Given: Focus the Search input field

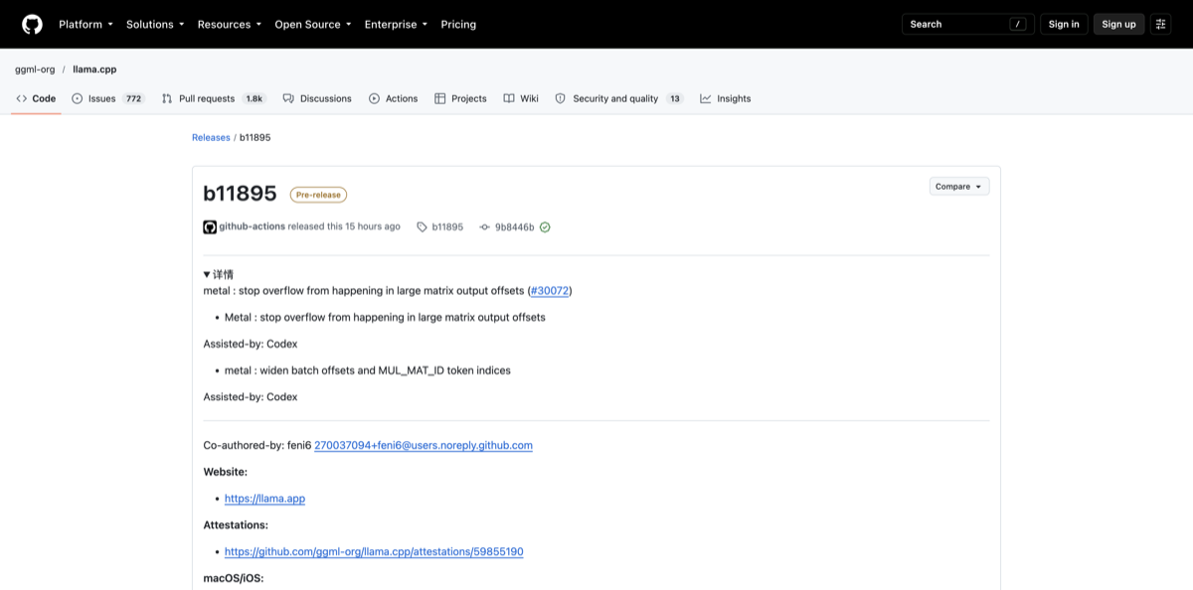Looking at the screenshot, I should point(968,24).
